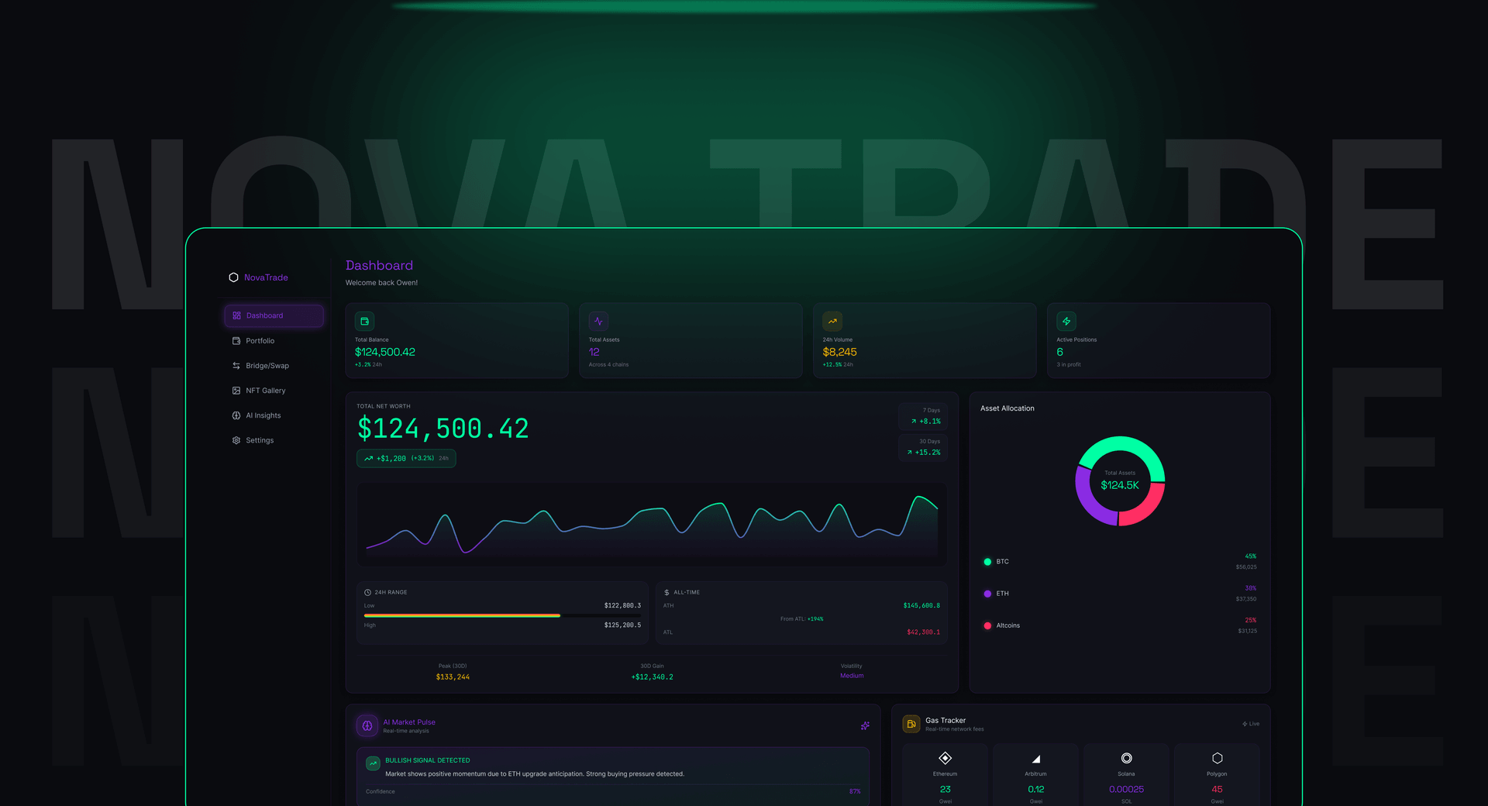Click the 24H Range clock icon
This screenshot has width=1488, height=806.
click(x=367, y=592)
